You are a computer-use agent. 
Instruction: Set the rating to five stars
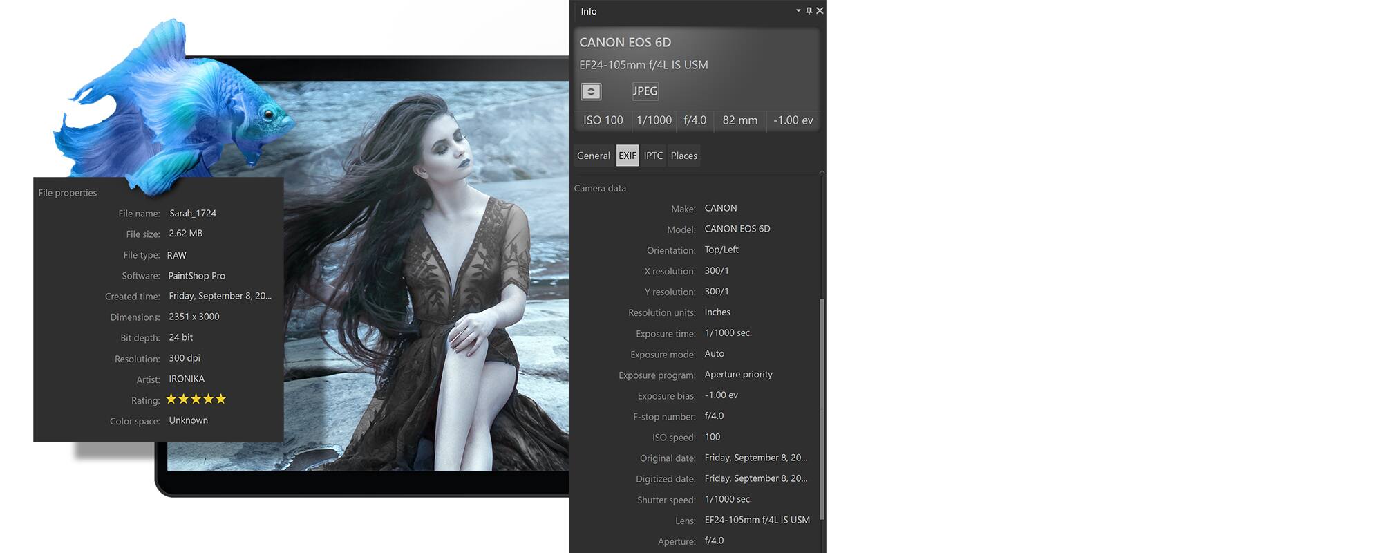click(220, 399)
